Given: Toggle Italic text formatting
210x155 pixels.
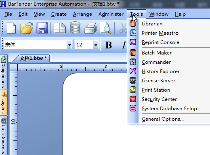Looking at the screenshot, I should pyautogui.click(x=124, y=45).
